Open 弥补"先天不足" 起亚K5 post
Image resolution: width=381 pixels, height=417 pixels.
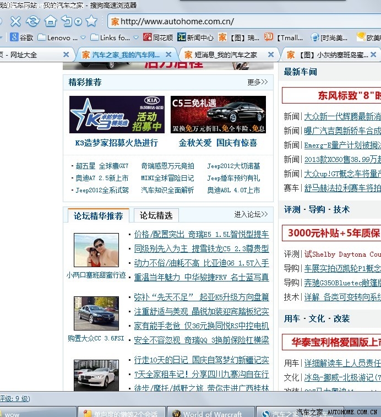click(202, 297)
